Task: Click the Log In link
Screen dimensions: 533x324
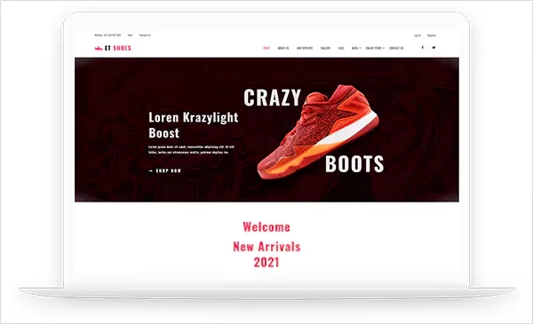Action: [418, 36]
